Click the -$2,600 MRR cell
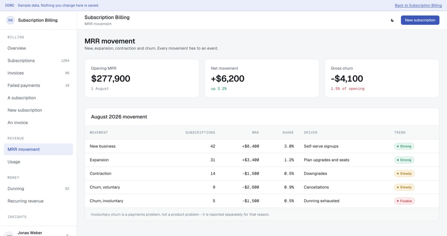447x236 pixels. 251,187
